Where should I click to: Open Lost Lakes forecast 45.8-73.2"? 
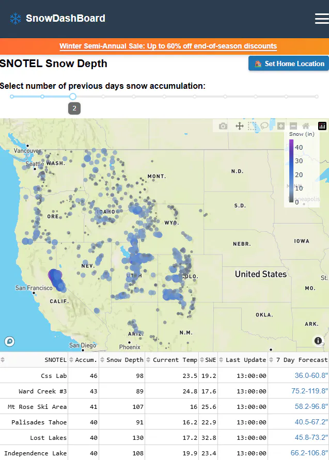[311, 437]
